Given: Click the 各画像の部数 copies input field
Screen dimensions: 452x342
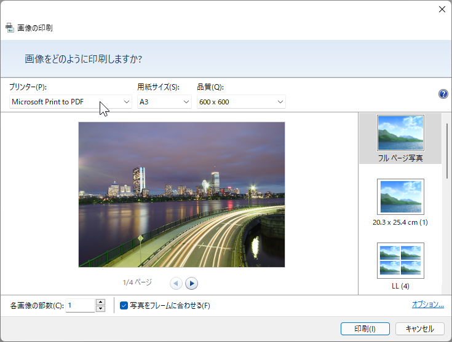Looking at the screenshot, I should [x=81, y=305].
